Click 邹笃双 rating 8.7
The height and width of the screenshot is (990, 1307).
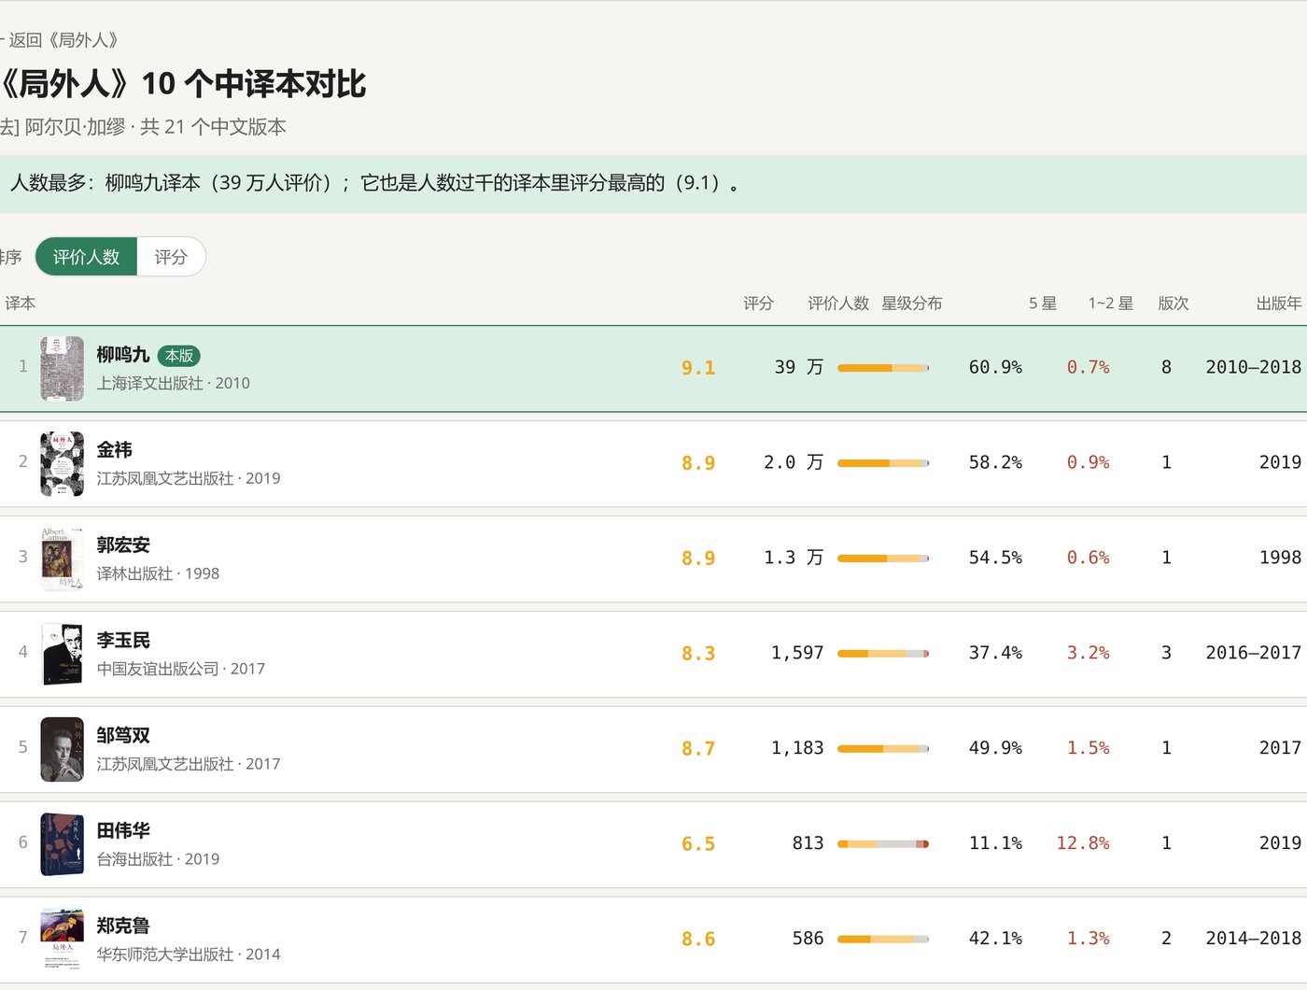tap(698, 749)
